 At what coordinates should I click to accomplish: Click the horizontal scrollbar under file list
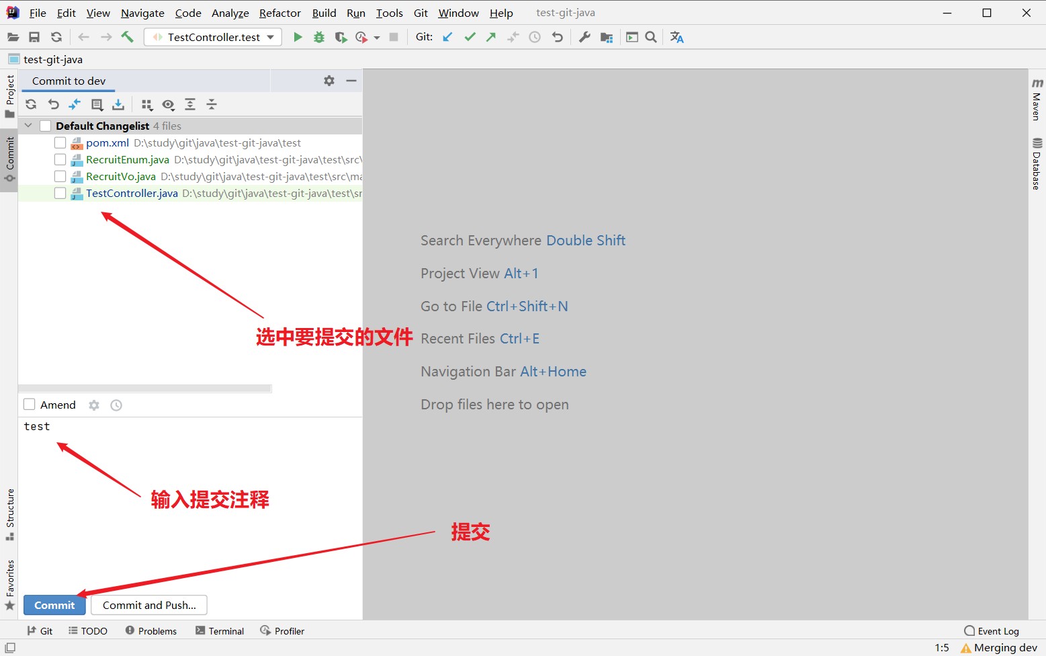click(145, 388)
